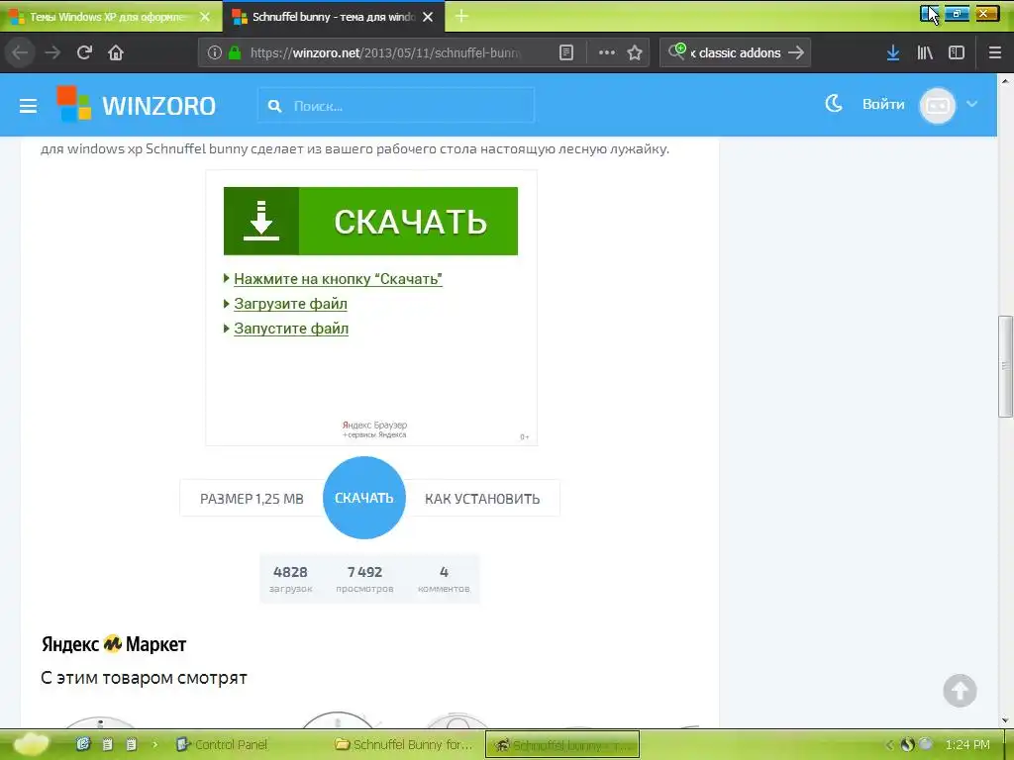Show site information icon in address bar
The width and height of the screenshot is (1014, 760).
[215, 52]
